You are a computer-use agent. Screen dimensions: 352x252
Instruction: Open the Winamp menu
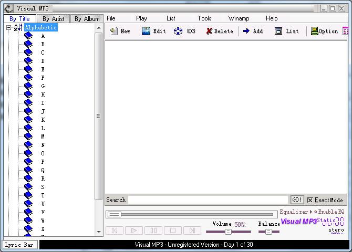239,18
